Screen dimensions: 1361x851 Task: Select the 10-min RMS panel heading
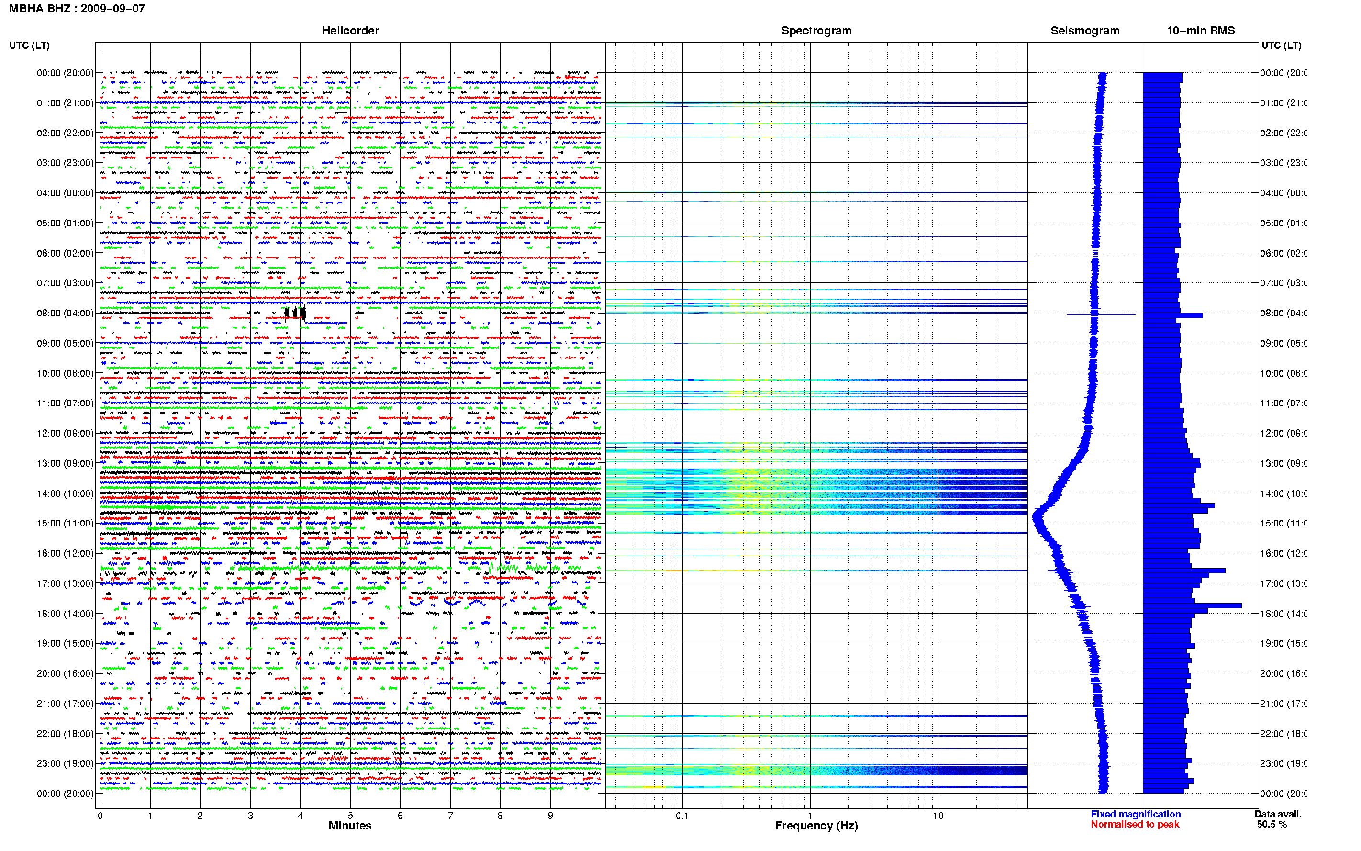1201,31
